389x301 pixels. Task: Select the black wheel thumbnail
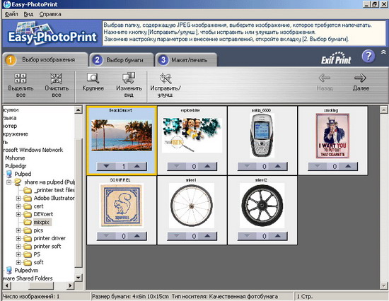(262, 206)
